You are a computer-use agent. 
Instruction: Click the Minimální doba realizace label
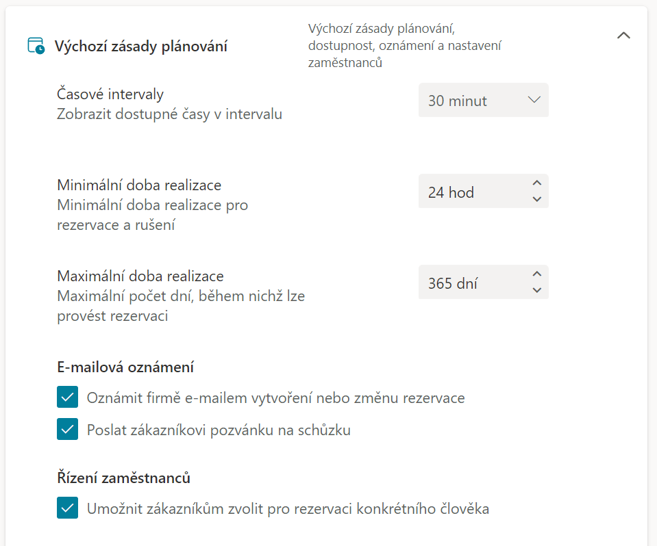coord(139,185)
